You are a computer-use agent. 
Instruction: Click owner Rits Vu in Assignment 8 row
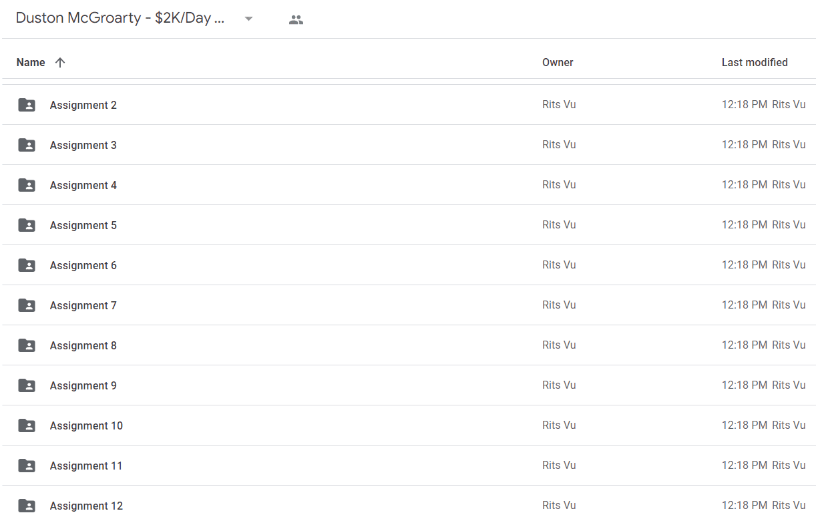point(559,345)
